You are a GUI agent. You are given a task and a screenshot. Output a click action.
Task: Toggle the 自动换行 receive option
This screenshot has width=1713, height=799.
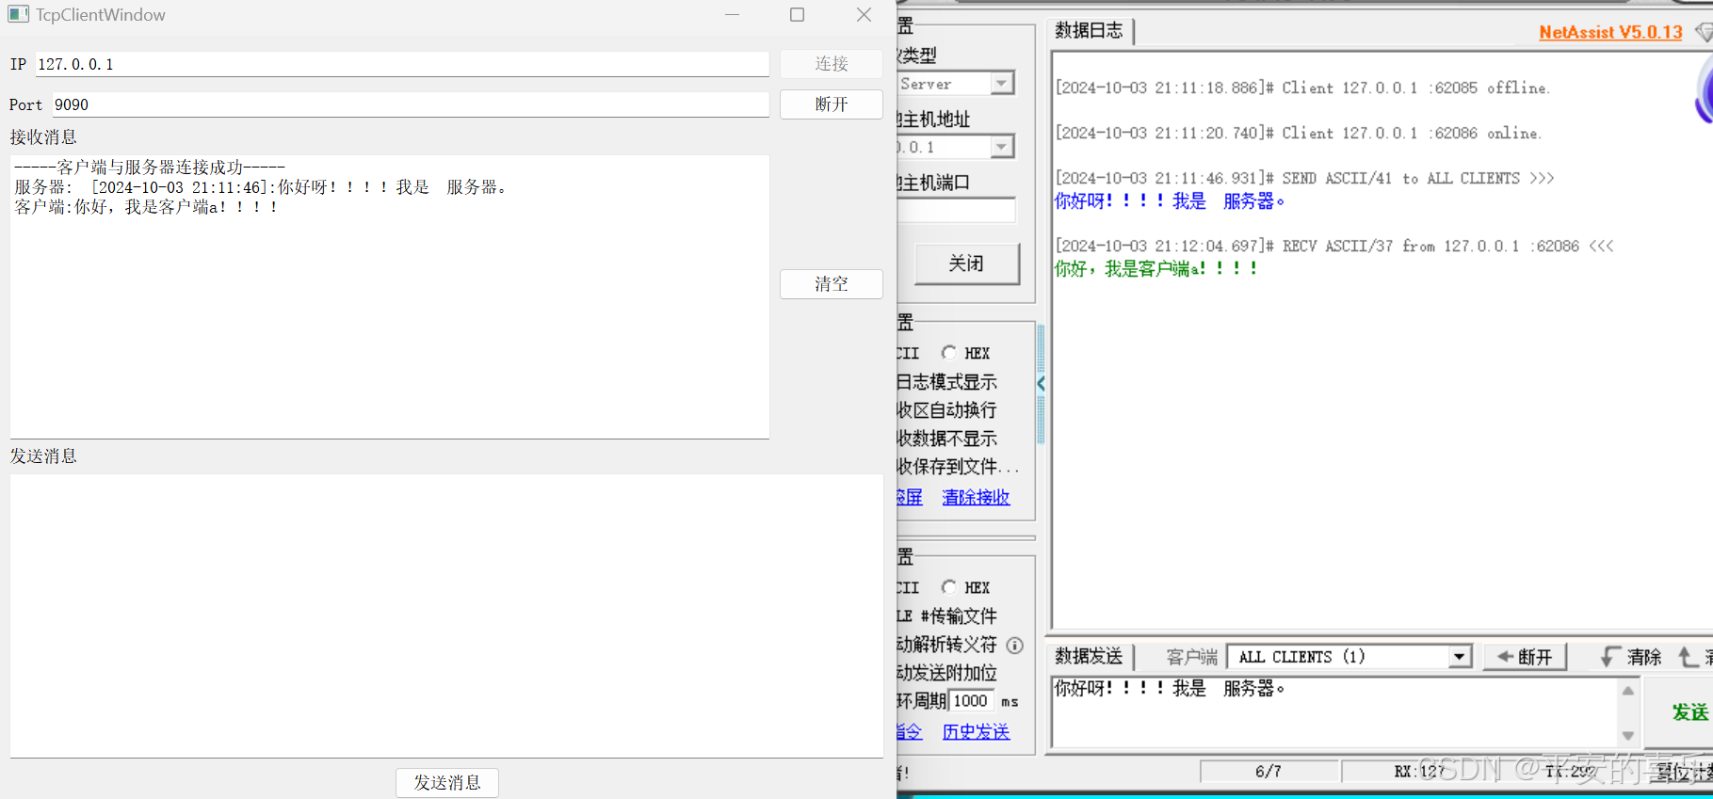point(946,410)
